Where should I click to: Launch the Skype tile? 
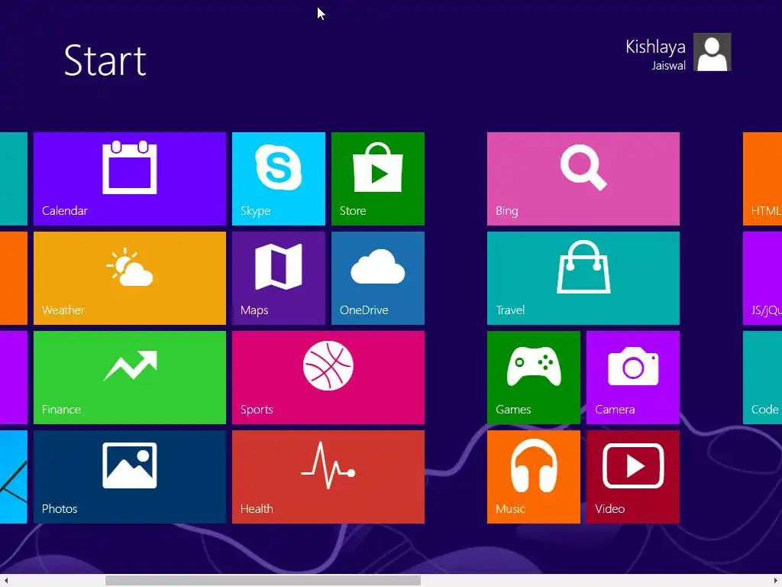pos(278,179)
